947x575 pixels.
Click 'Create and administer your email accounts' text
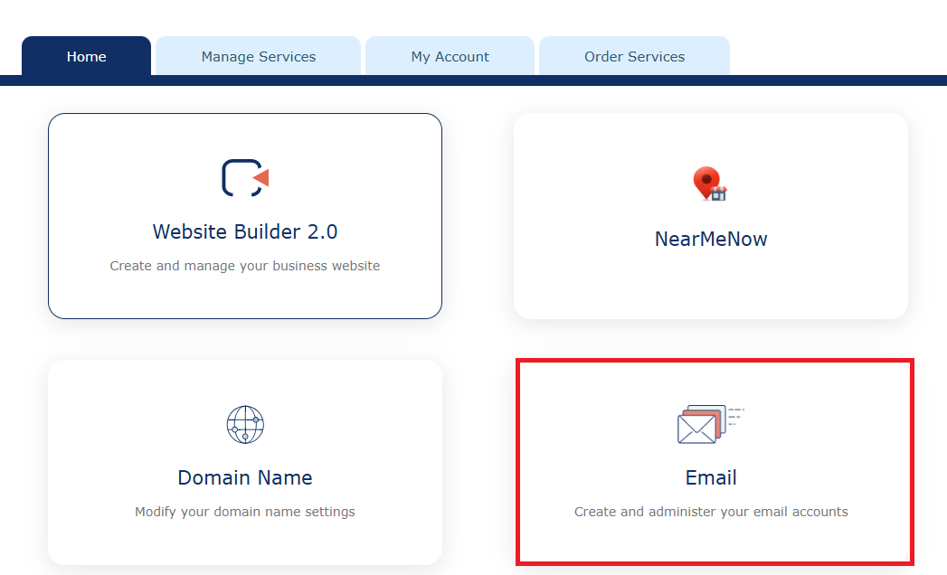[x=711, y=512]
